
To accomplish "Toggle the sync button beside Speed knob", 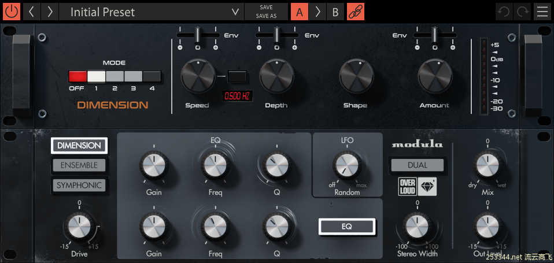I will pos(237,76).
